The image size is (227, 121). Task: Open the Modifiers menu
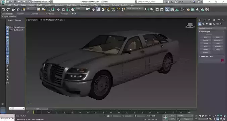pyautogui.click(x=48, y=5)
